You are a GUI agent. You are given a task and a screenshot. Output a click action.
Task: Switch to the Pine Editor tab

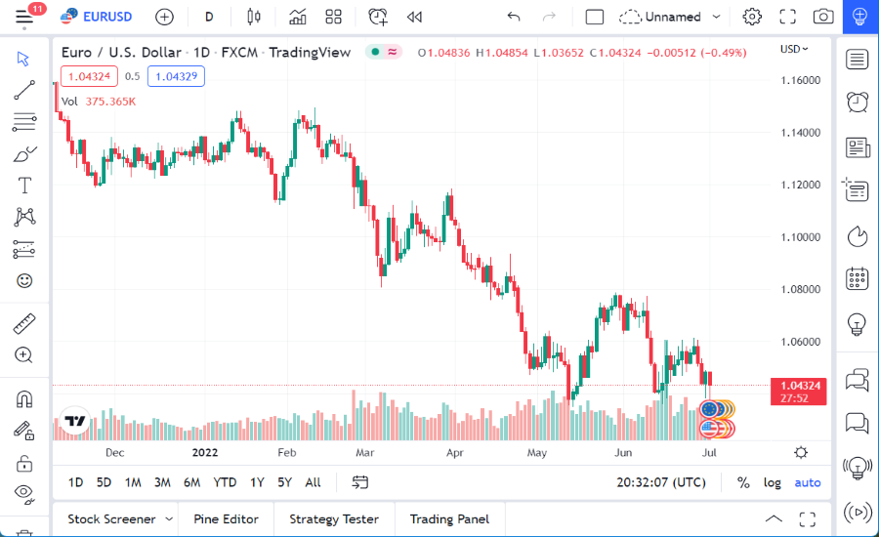click(x=226, y=519)
